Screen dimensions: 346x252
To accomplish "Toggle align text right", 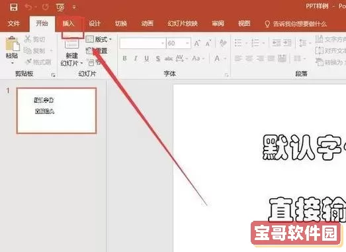I will [x=260, y=58].
